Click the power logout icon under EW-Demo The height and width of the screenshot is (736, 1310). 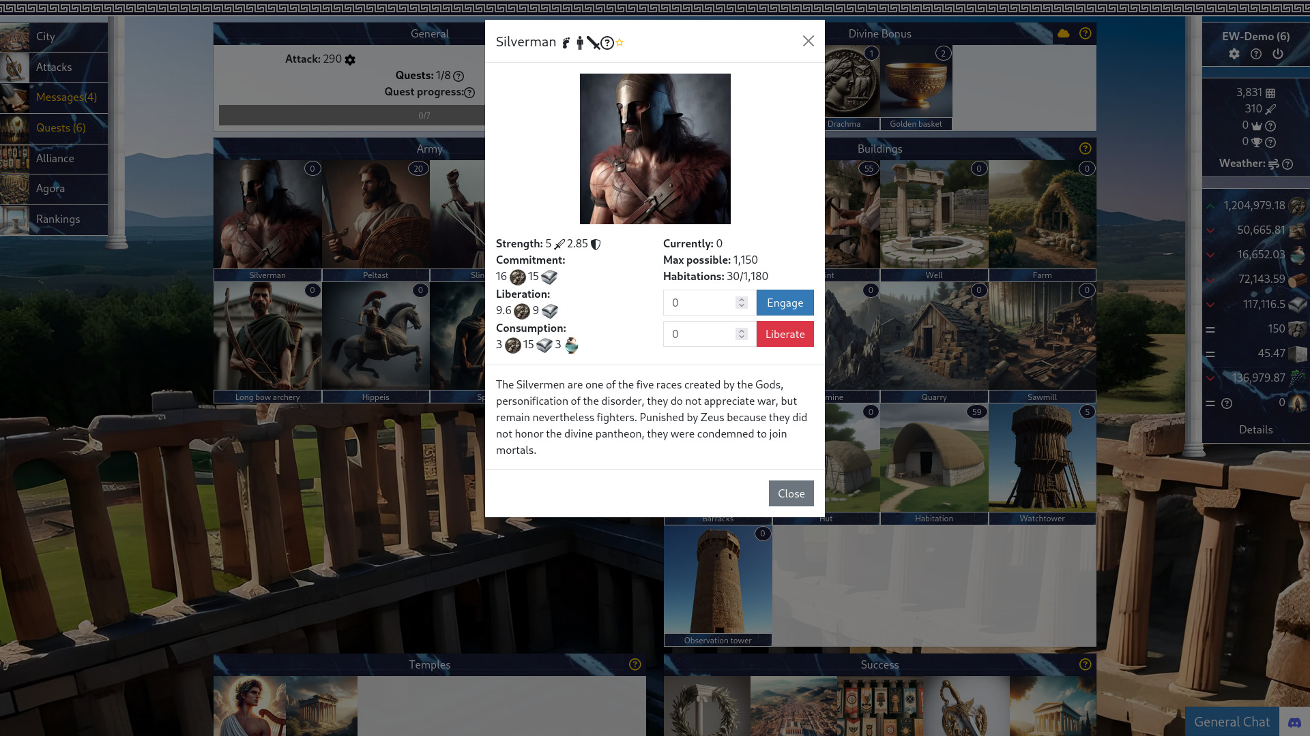(1278, 54)
